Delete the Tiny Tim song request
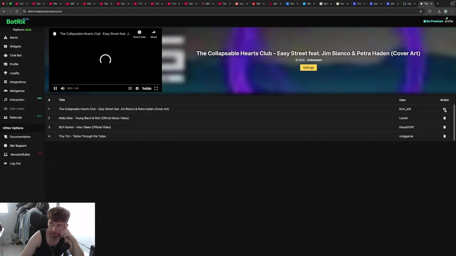Screen dimensions: 456x256 coord(444,136)
